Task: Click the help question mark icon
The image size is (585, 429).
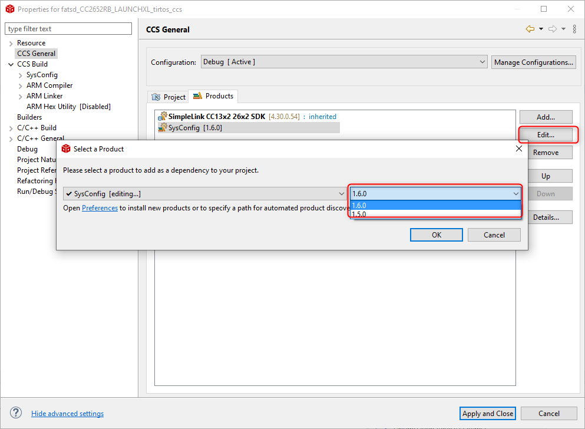Action: click(x=16, y=412)
